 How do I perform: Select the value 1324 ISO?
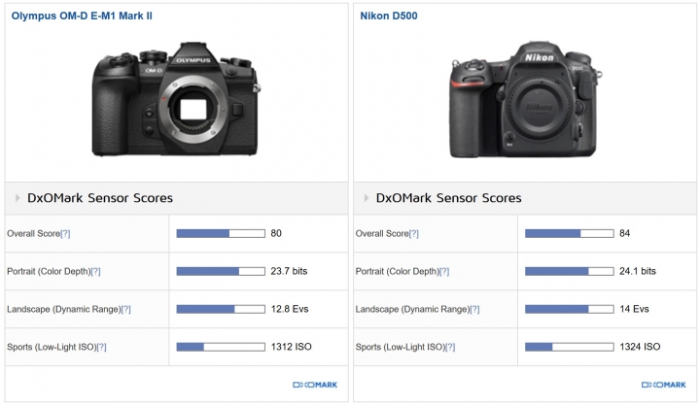point(640,347)
